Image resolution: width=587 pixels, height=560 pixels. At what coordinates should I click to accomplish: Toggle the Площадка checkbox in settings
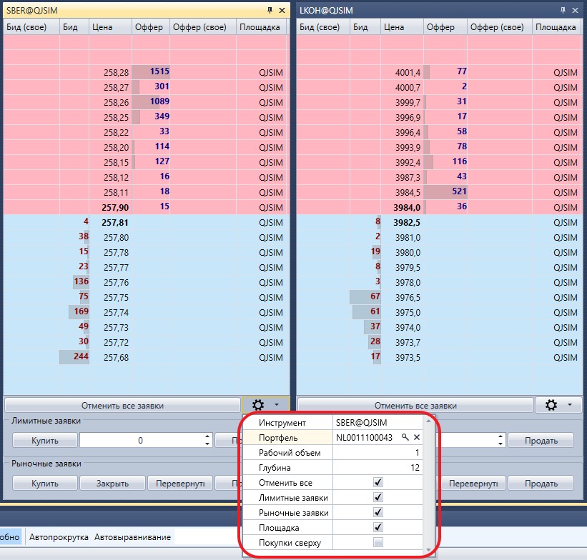(378, 527)
